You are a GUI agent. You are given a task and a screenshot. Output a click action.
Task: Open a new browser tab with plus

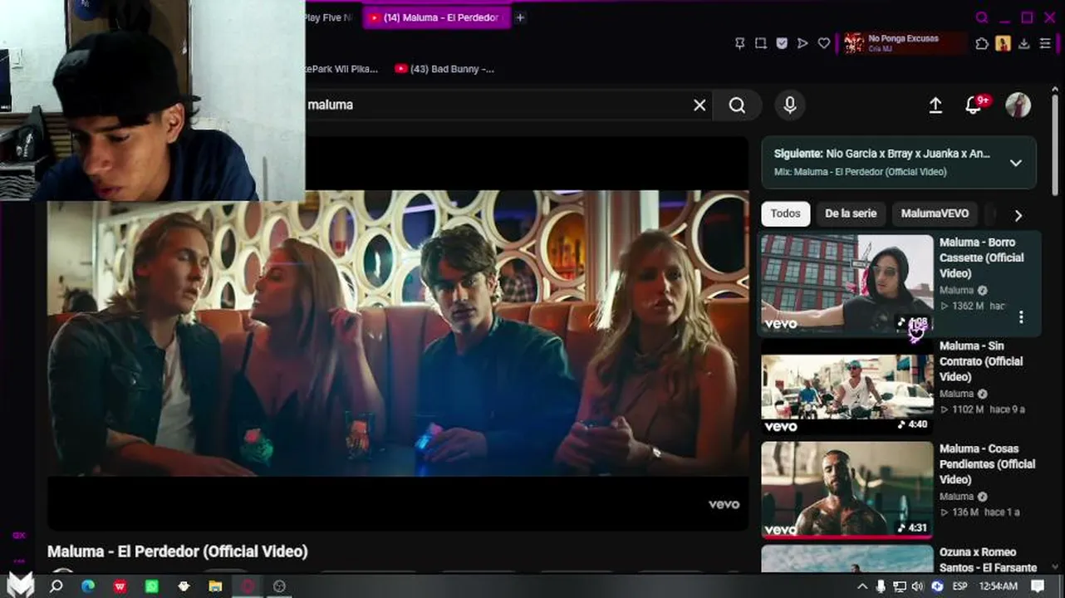point(520,17)
